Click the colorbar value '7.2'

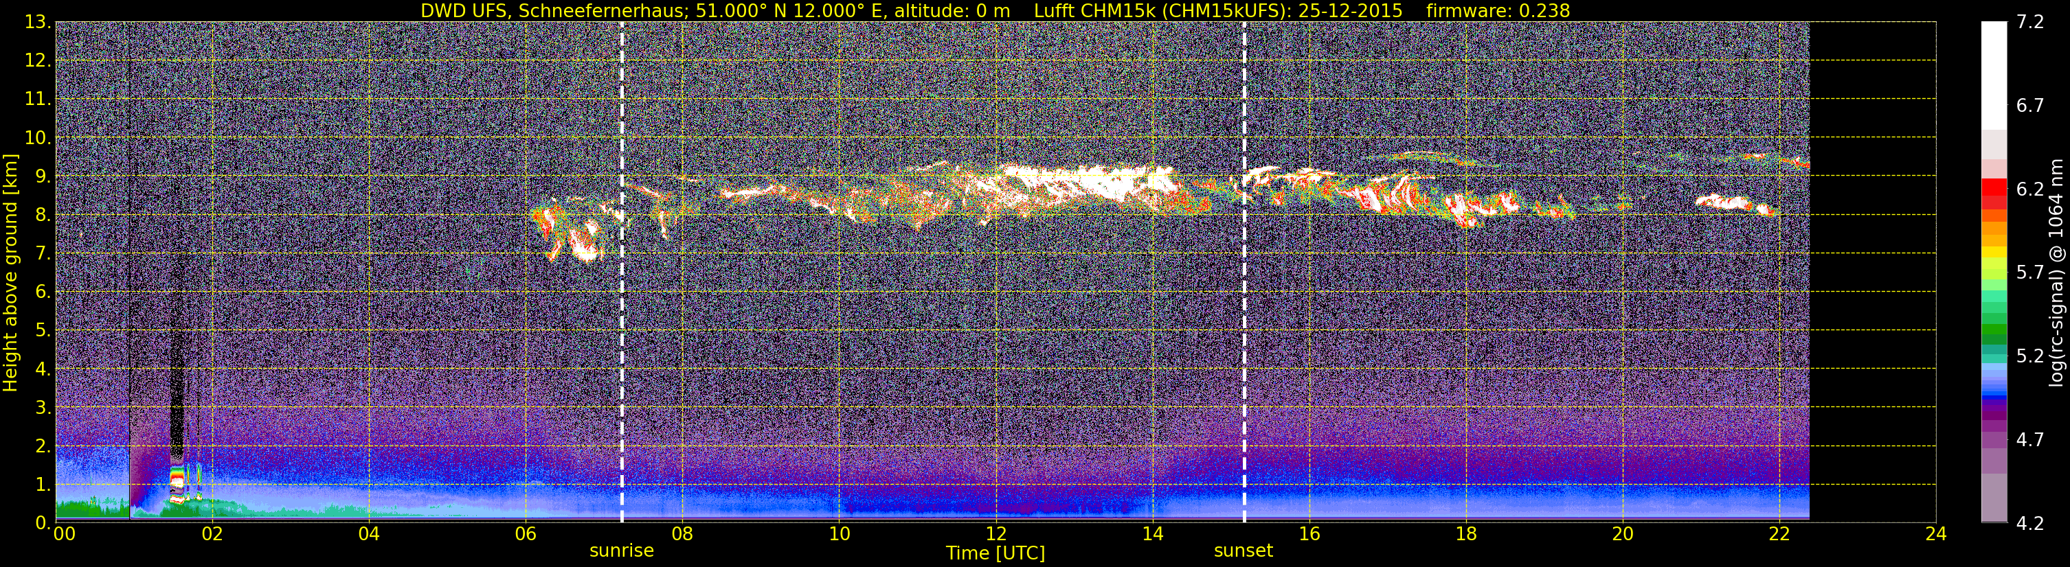pyautogui.click(x=2030, y=22)
